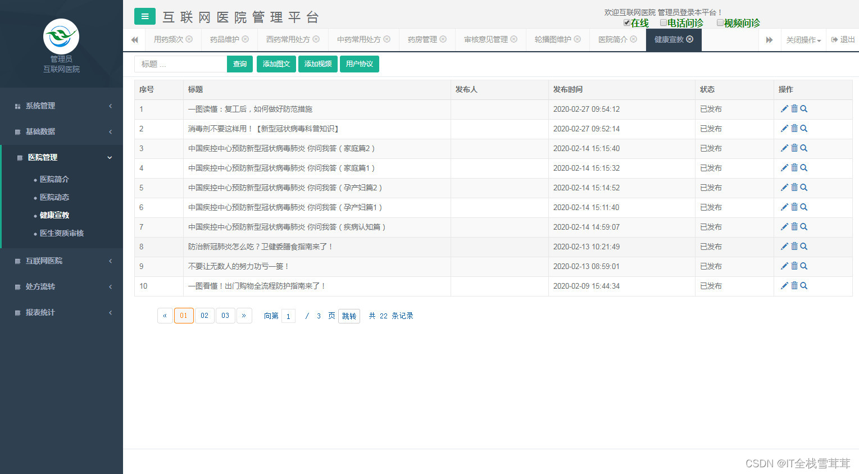Viewport: 859px width, 474px height.
Task: Close the 医院简介 tab via its x icon
Action: coord(634,39)
